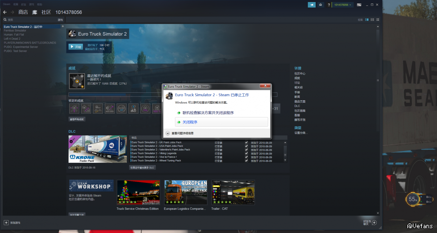Image resolution: width=437 pixels, height=233 pixels.
Task: Expand the view problem details chevron
Action: [x=167, y=133]
